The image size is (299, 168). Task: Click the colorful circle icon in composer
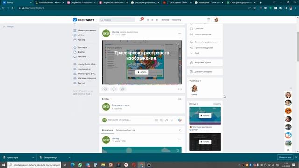180,120
